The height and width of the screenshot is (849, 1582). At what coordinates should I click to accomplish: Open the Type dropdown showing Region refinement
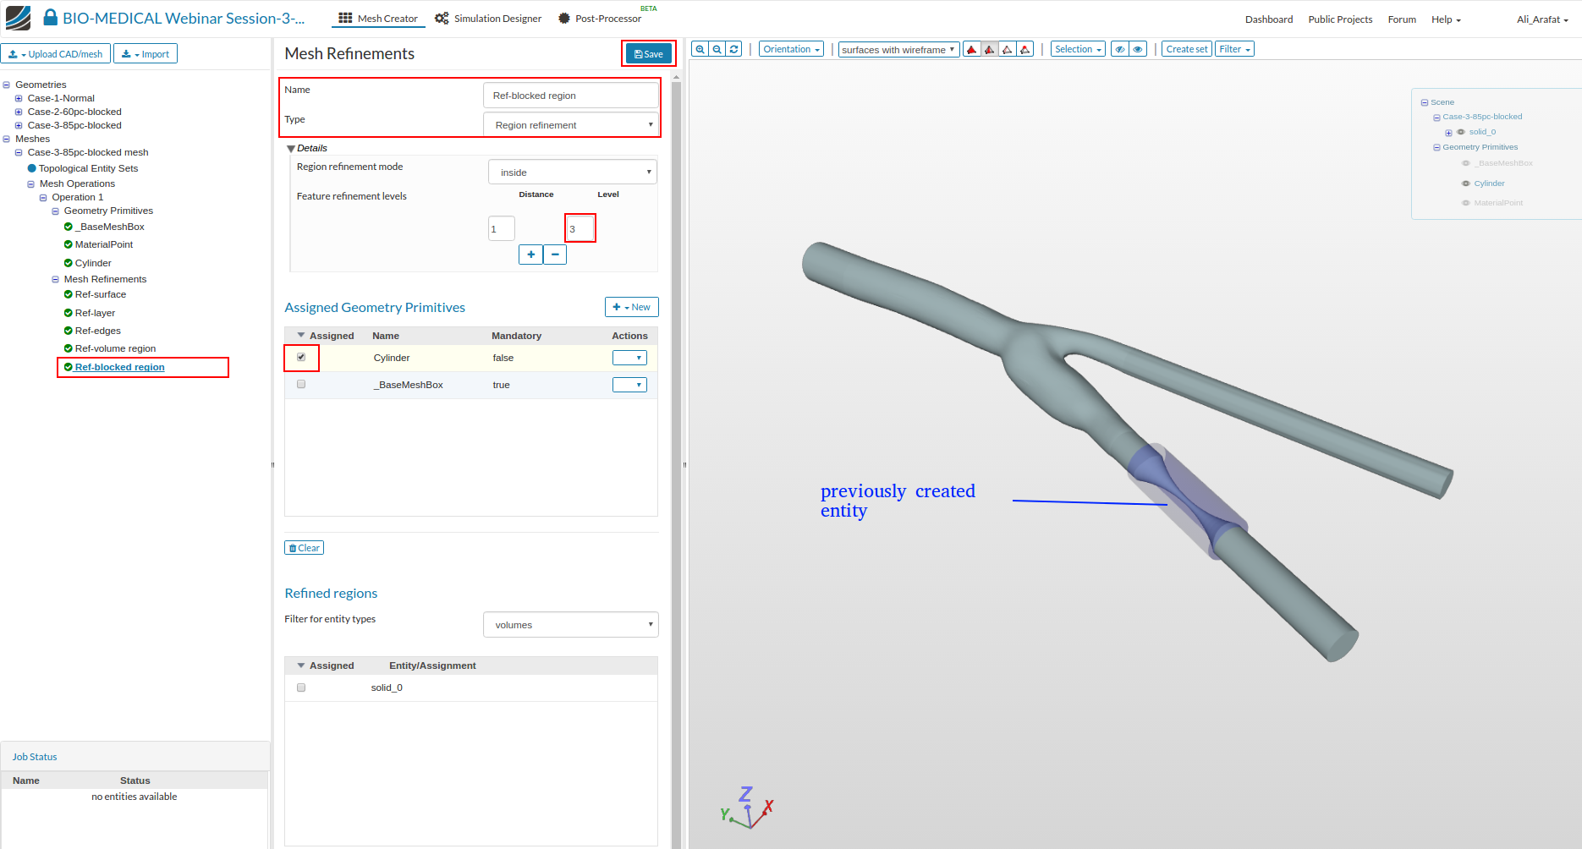571,125
